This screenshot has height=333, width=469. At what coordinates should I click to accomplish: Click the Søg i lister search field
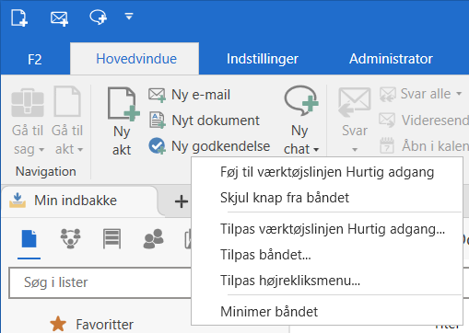point(100,282)
